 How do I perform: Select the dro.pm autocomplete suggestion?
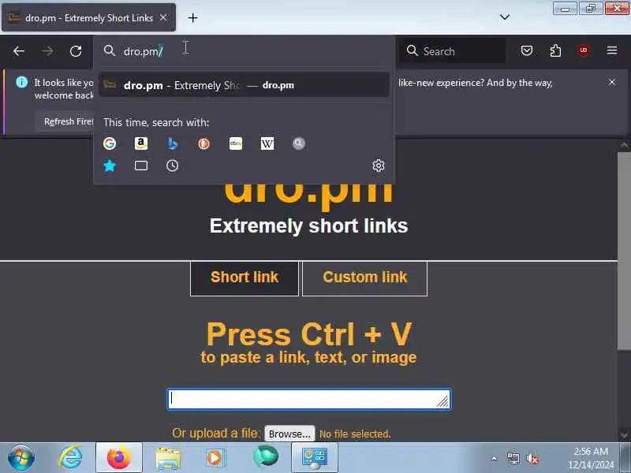244,85
